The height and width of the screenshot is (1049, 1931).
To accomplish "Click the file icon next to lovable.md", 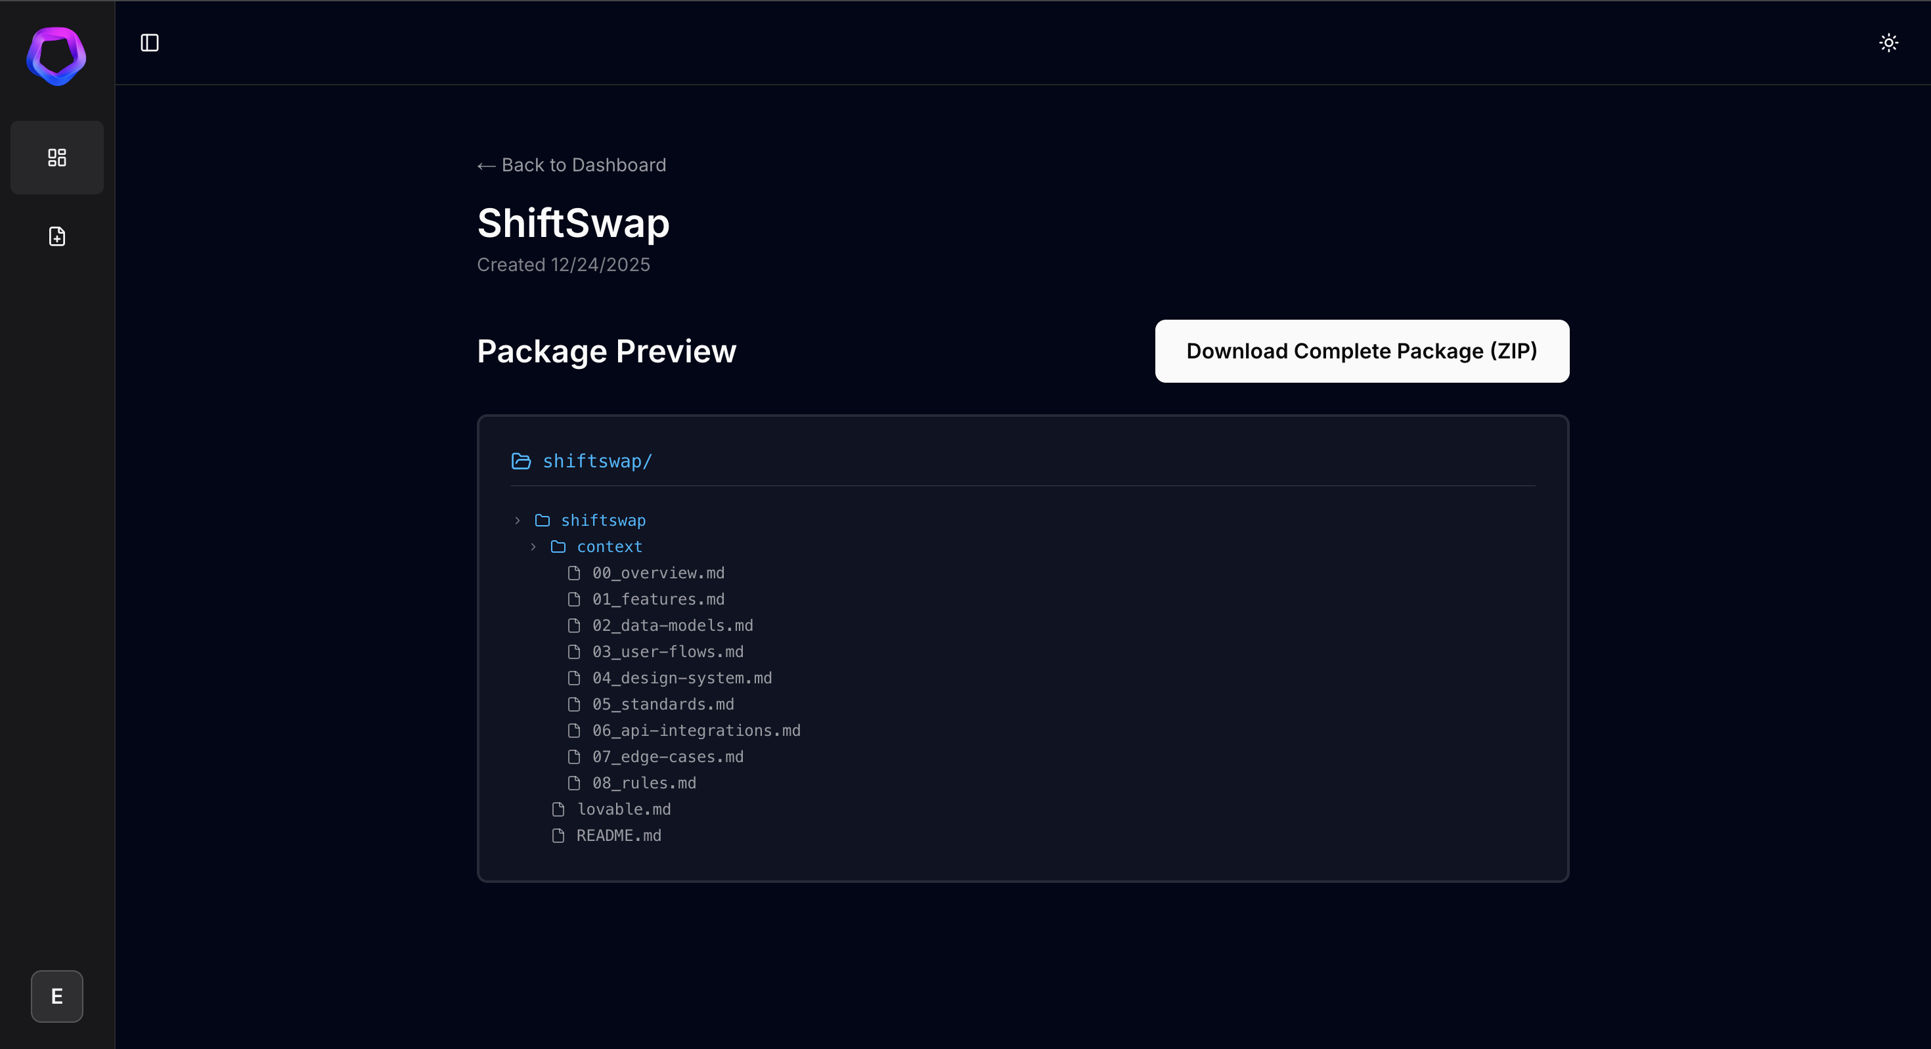I will pyautogui.click(x=558, y=809).
